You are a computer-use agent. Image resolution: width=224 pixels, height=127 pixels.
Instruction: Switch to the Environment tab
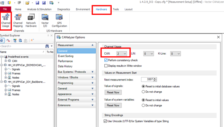click(83, 9)
